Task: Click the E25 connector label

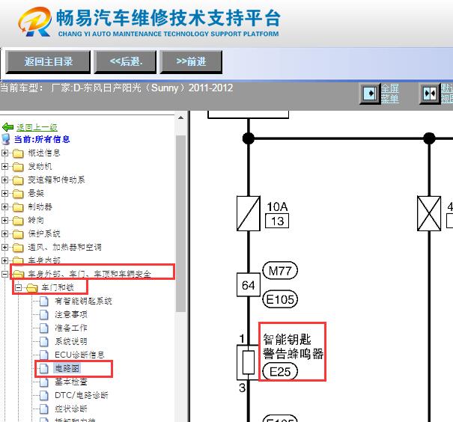Action: point(280,371)
